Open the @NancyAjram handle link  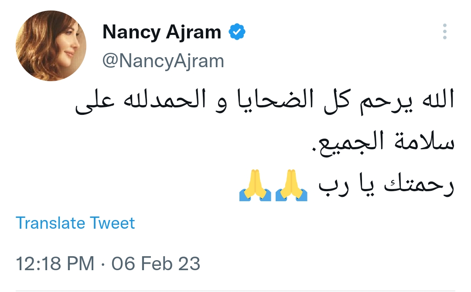coord(163,61)
